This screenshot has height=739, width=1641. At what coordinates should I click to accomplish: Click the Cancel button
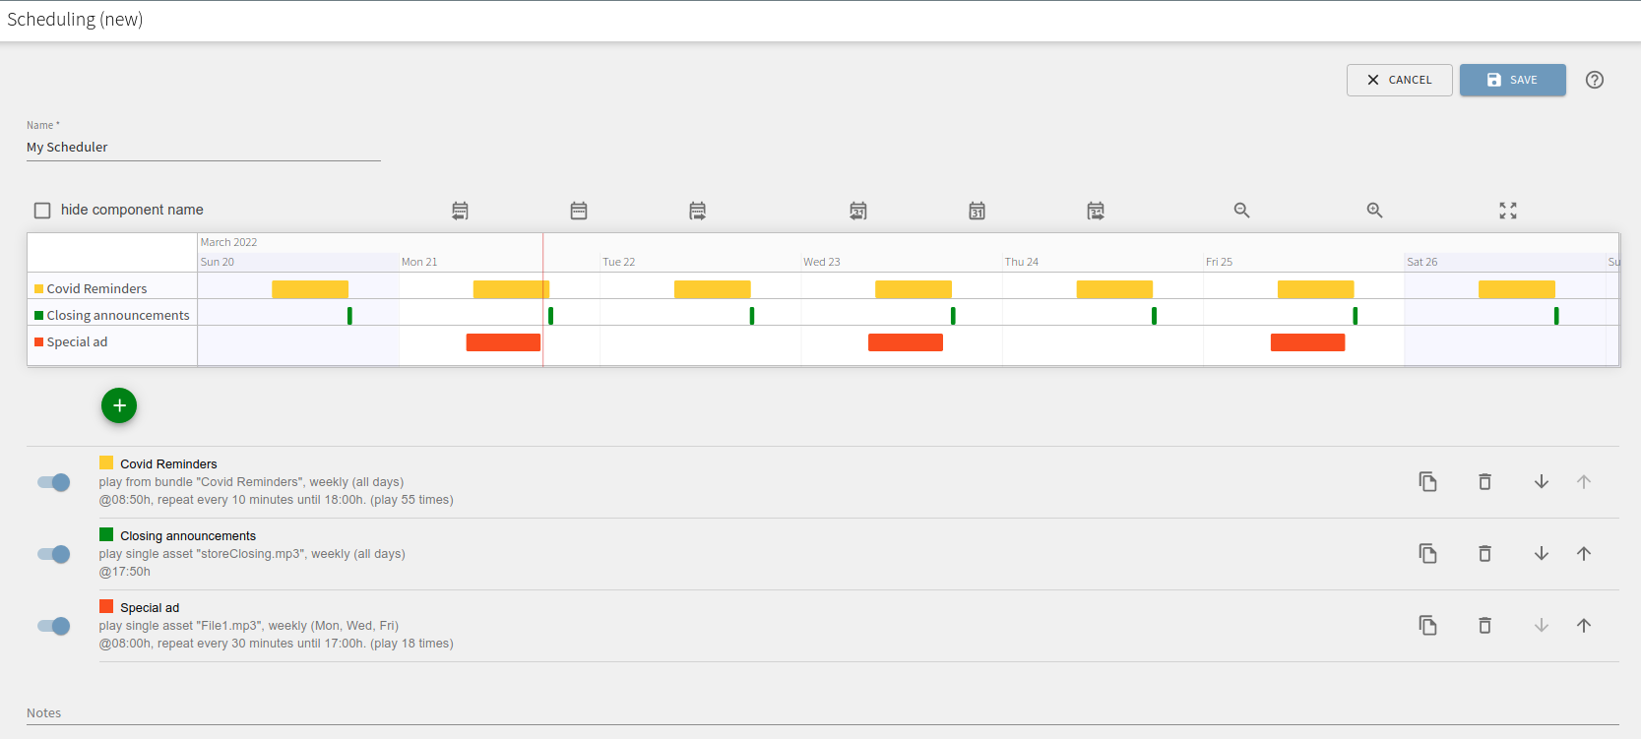pyautogui.click(x=1399, y=81)
